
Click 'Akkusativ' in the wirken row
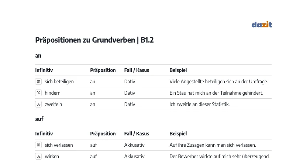coord(134,156)
